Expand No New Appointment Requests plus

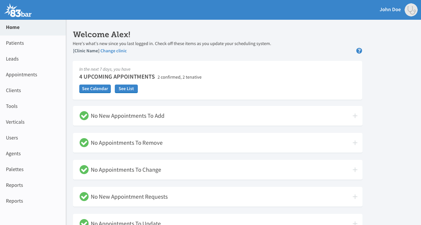click(x=355, y=197)
